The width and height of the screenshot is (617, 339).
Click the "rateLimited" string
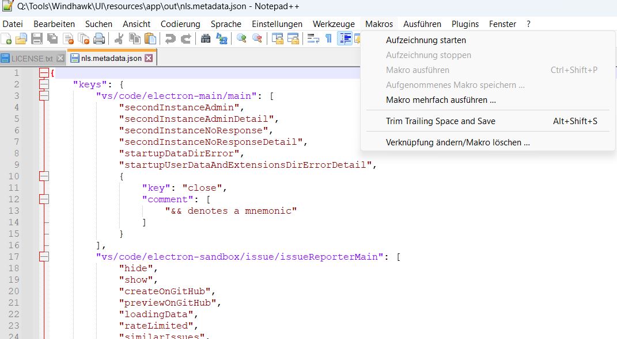click(156, 326)
